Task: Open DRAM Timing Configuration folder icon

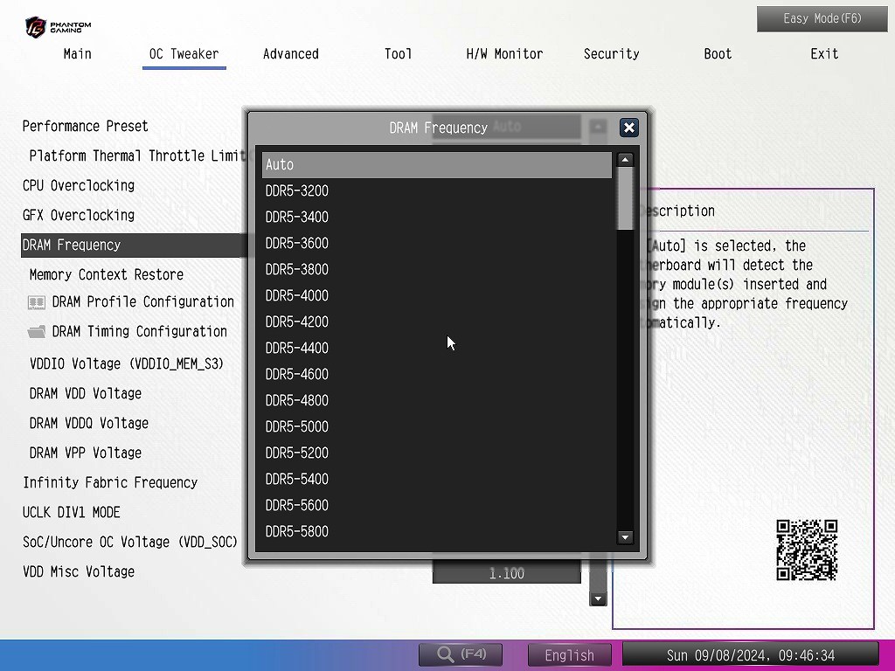Action: [x=37, y=332]
